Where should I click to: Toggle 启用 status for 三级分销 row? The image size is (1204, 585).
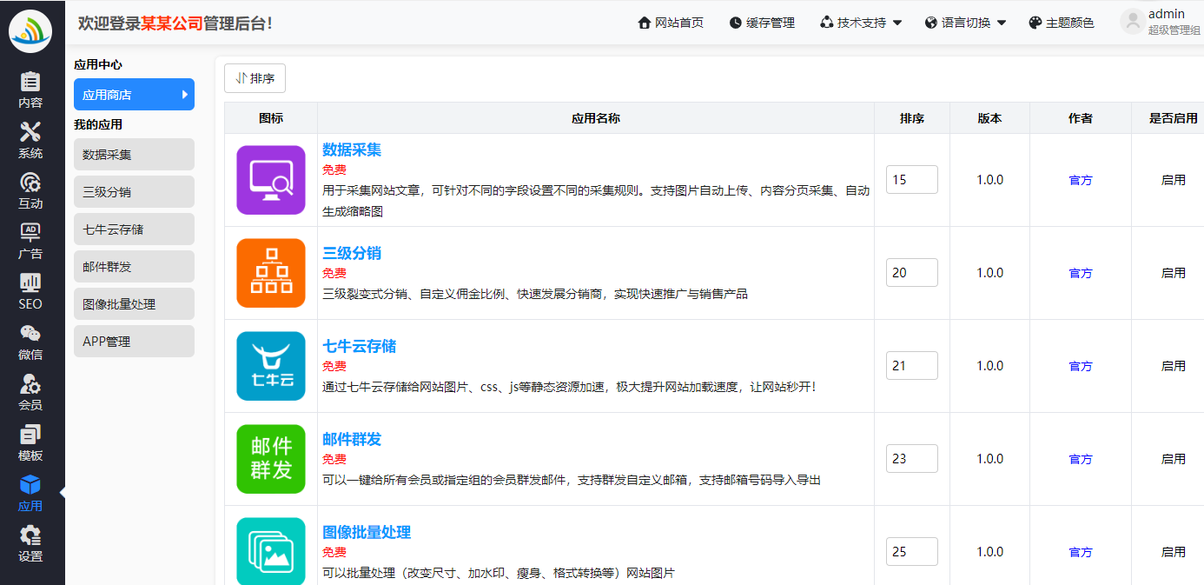(x=1173, y=273)
